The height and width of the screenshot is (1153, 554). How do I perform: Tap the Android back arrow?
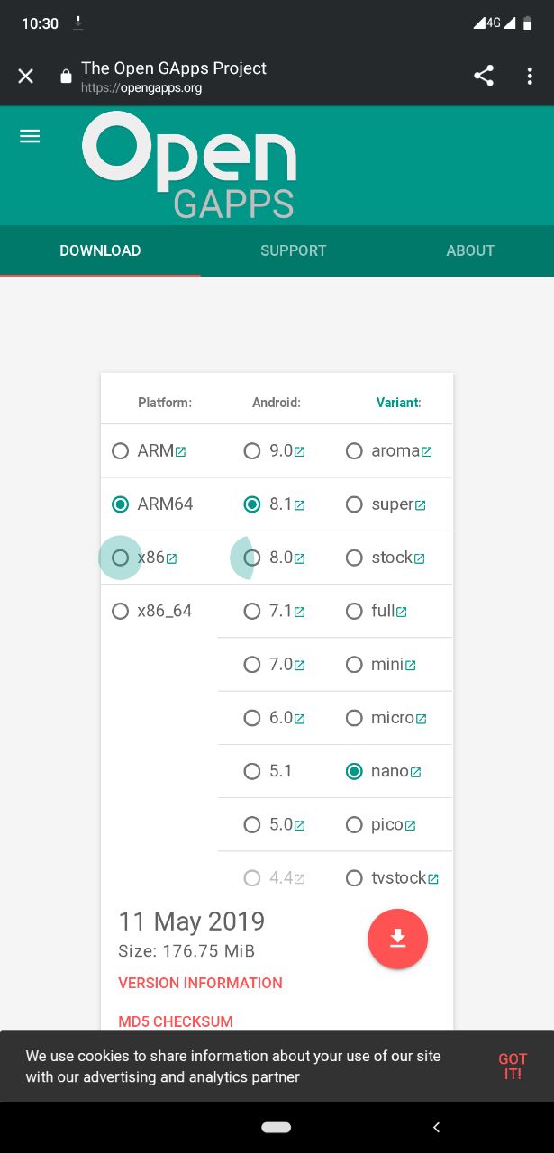[436, 1127]
